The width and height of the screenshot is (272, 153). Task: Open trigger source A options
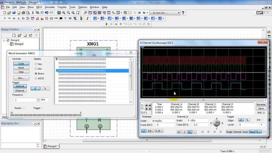[259, 132]
